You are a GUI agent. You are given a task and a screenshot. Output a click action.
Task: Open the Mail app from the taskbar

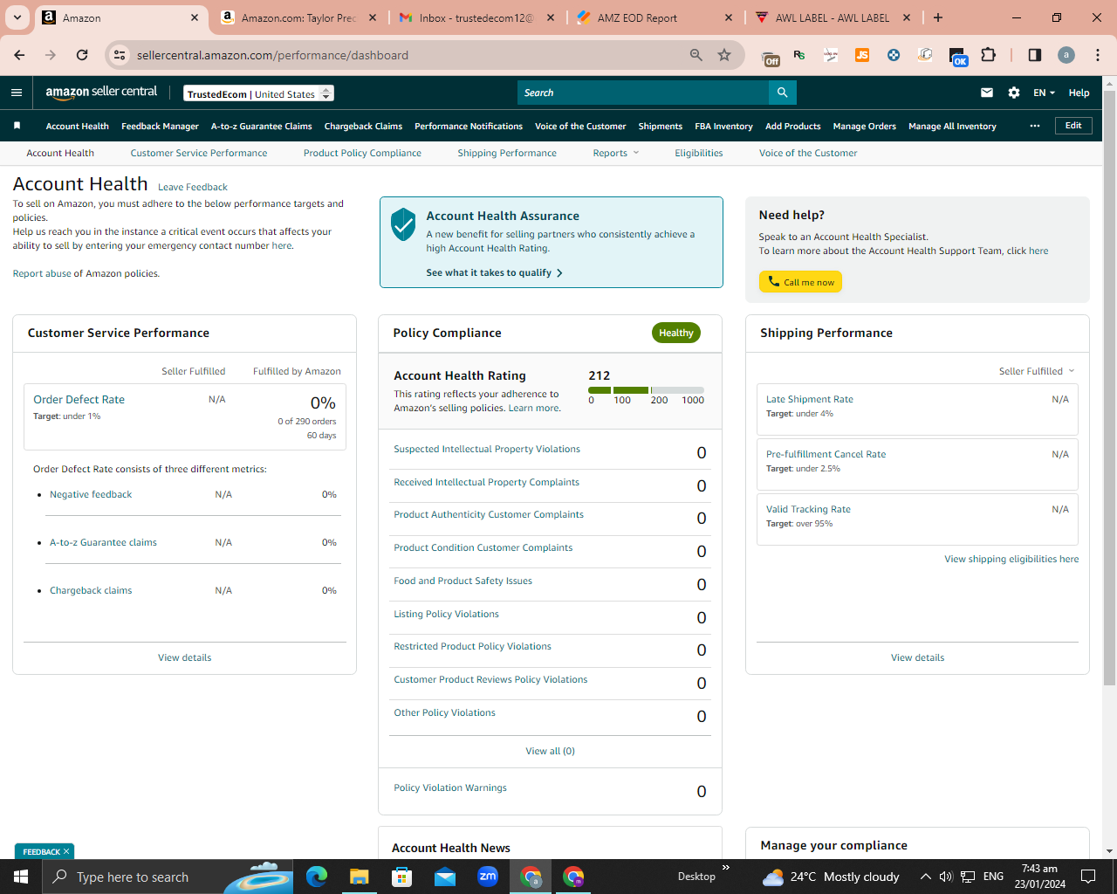[445, 877]
